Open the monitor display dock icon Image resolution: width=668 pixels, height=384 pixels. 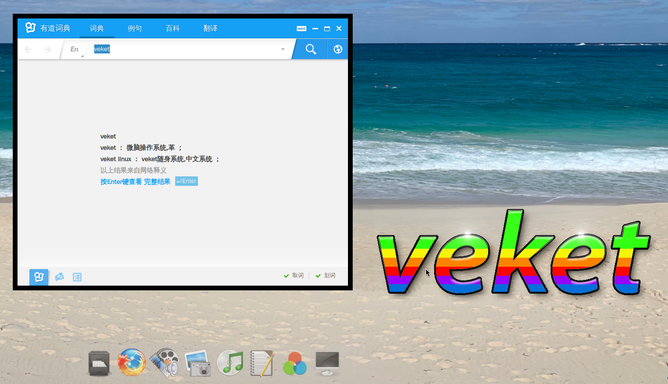327,363
